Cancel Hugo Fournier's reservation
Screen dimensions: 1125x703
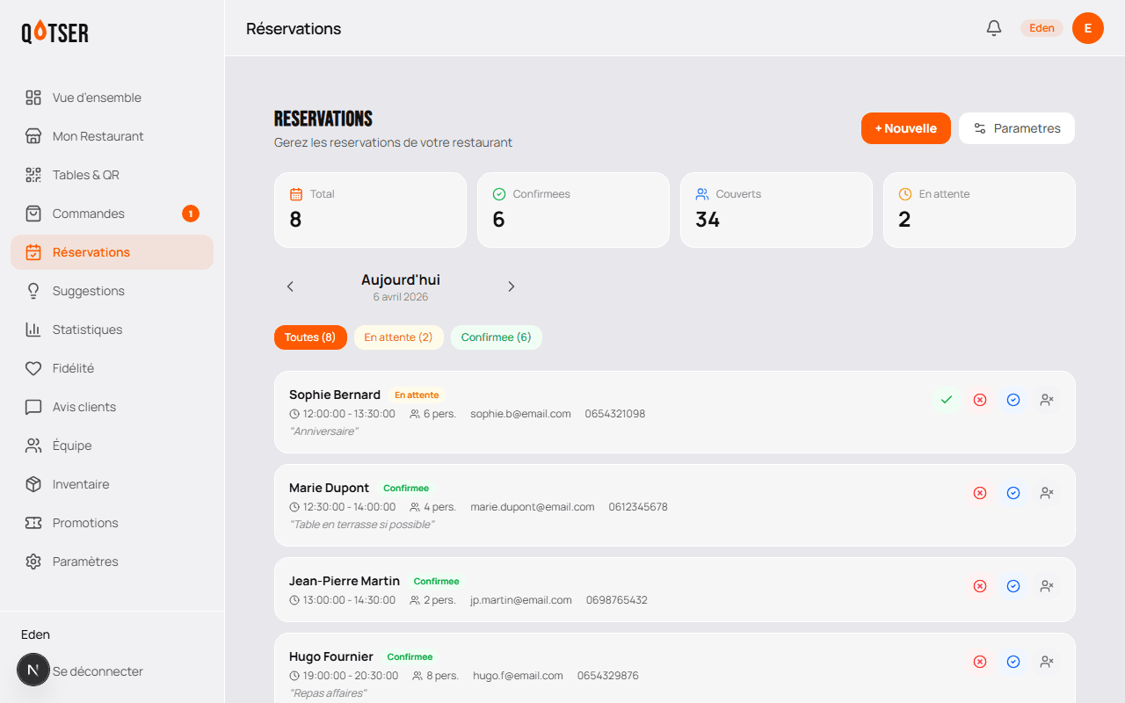(980, 662)
